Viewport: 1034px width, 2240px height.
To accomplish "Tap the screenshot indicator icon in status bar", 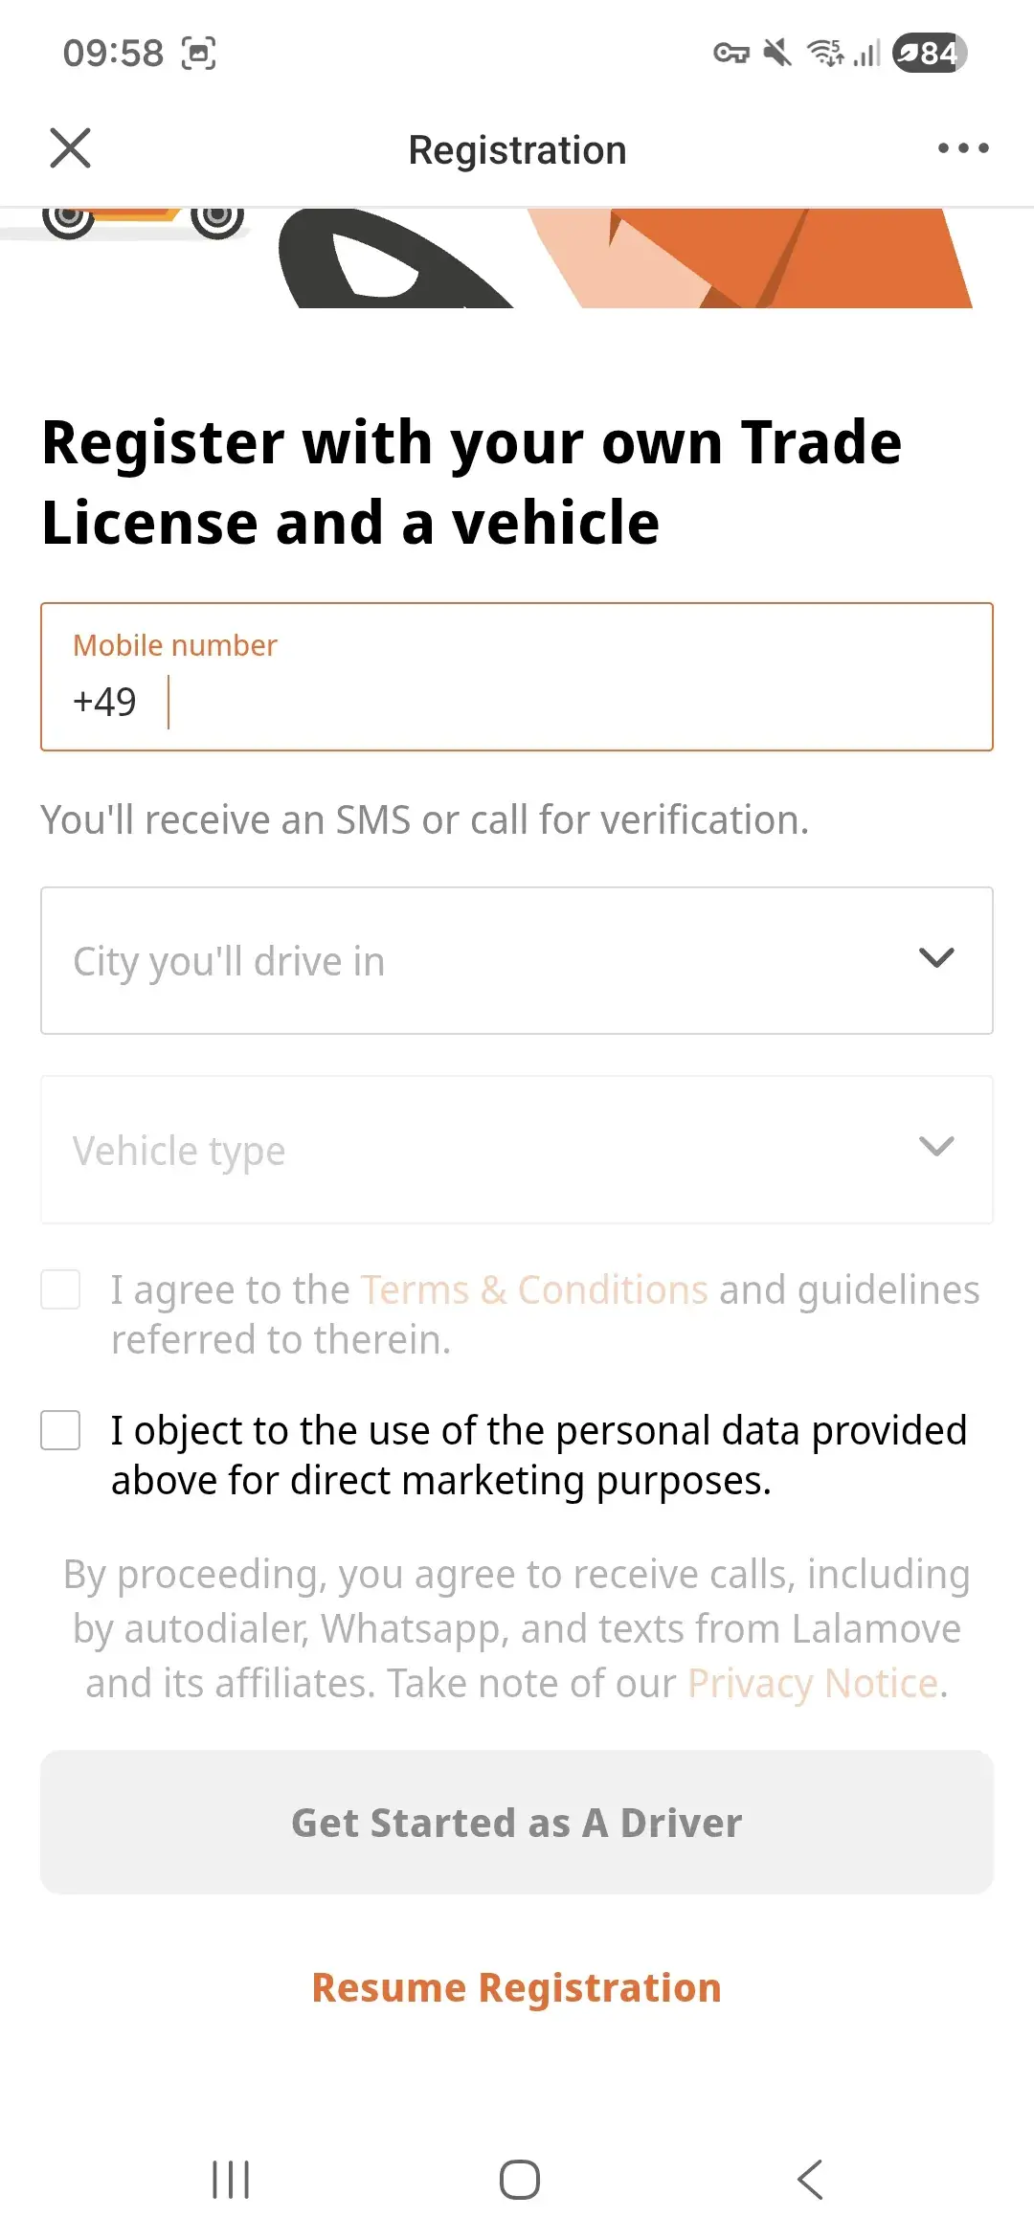I will click(199, 54).
